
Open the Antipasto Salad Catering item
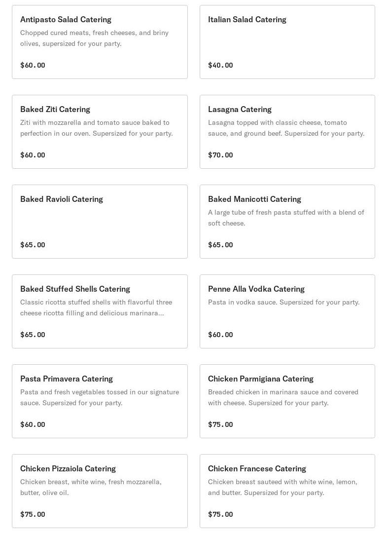coord(66,20)
